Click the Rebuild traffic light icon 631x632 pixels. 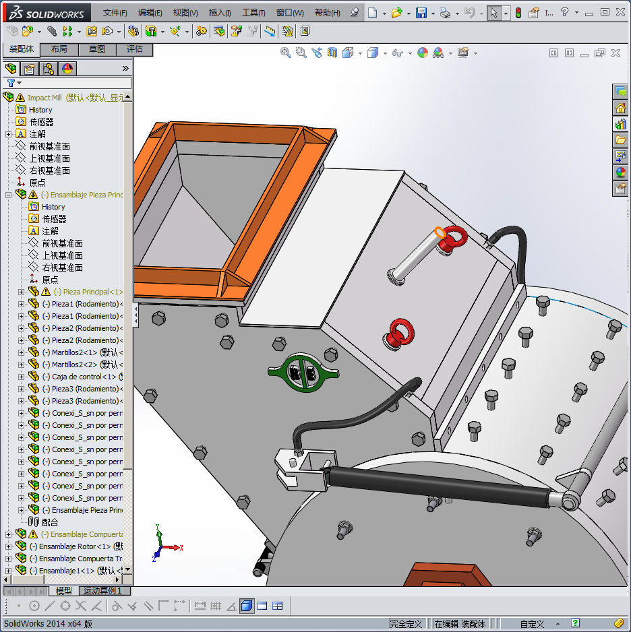(518, 13)
